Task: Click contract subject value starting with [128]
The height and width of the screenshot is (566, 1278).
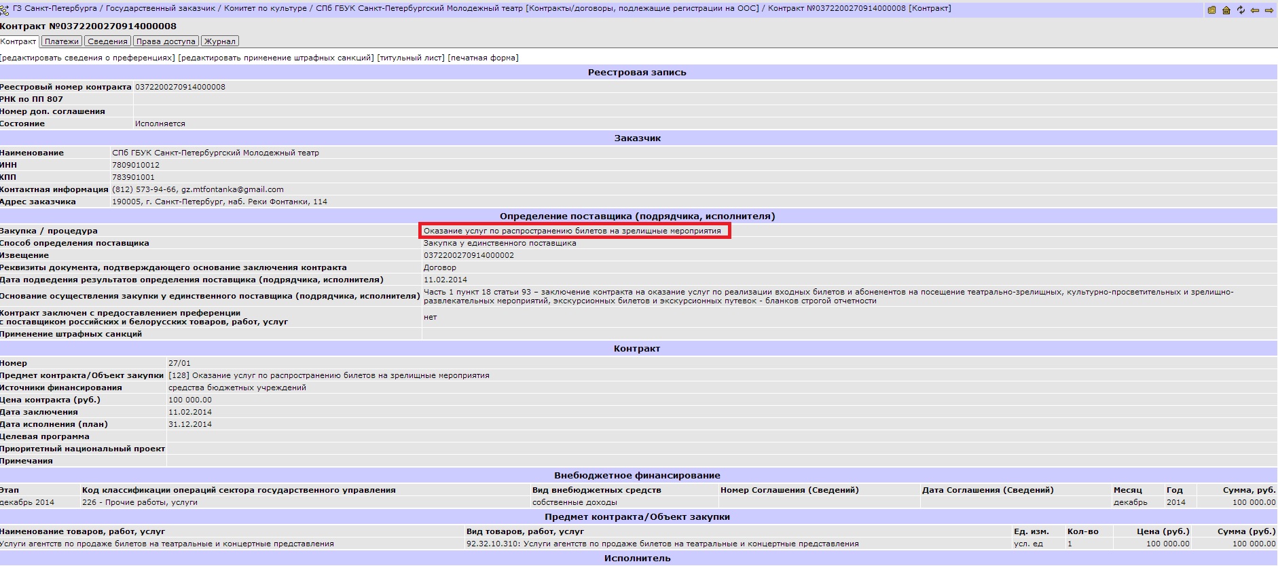Action: tap(329, 375)
